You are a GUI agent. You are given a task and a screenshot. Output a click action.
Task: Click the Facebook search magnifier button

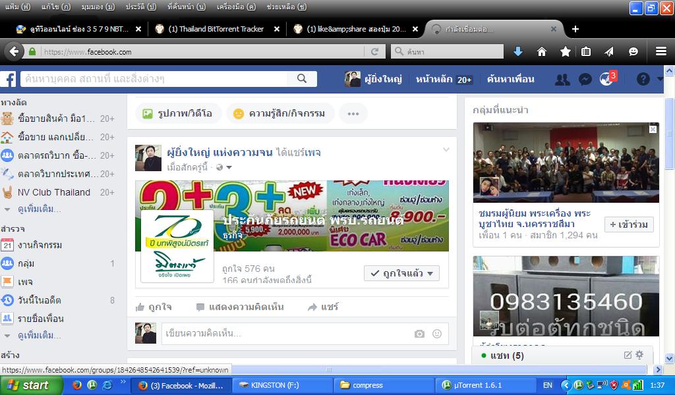click(302, 78)
